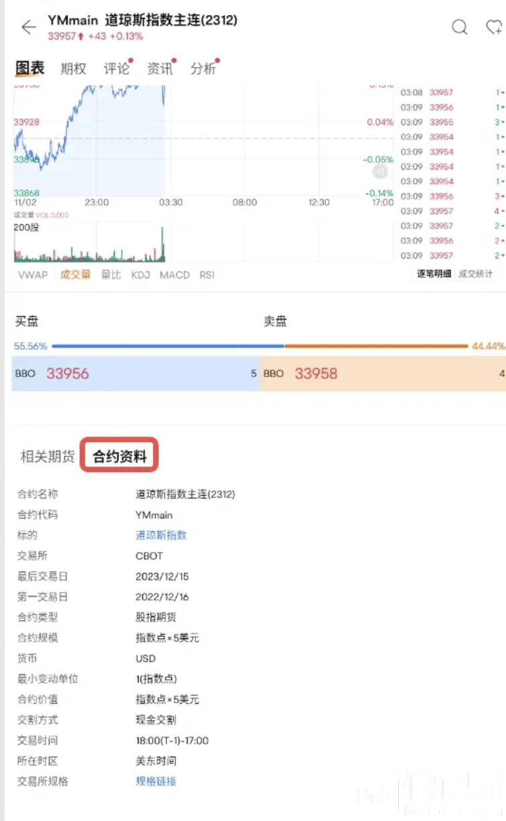
Task: Tap the 卖盘 label
Action: click(x=275, y=321)
